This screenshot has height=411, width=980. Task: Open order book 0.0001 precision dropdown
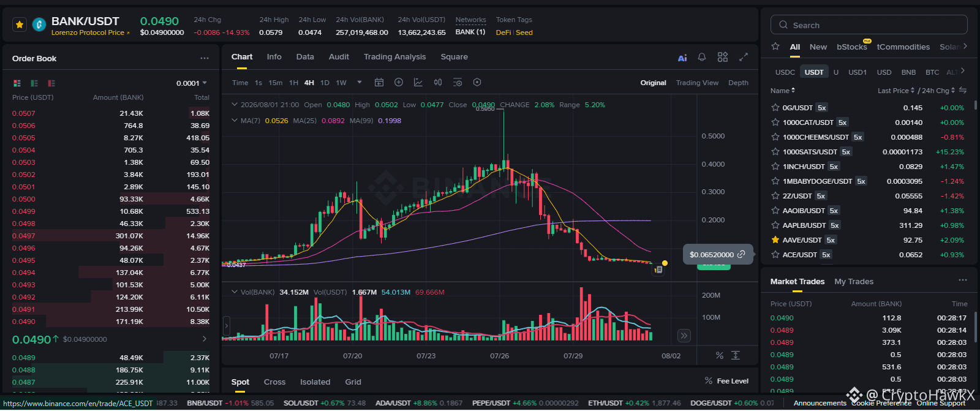tap(192, 83)
